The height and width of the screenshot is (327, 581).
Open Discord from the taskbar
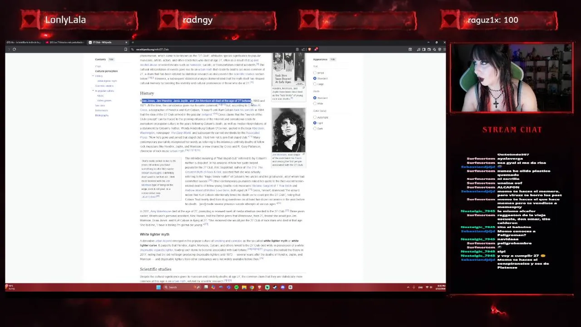[283, 287]
